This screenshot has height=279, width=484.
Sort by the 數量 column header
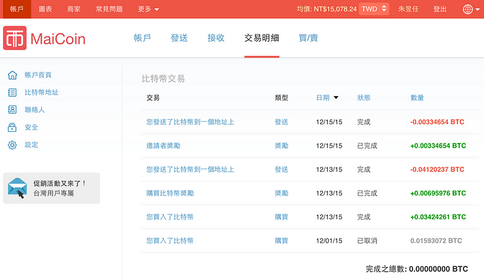pyautogui.click(x=417, y=97)
